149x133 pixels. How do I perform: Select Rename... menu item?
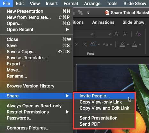pyautogui.click(x=36, y=76)
